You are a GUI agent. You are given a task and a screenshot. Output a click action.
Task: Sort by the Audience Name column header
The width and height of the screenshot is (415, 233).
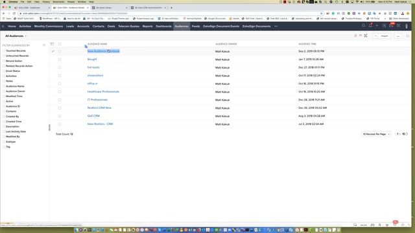click(x=97, y=44)
